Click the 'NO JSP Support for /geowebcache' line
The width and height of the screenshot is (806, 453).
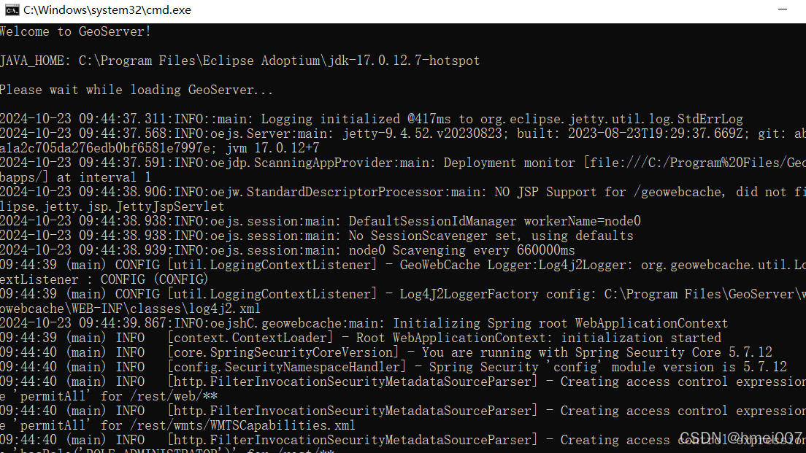coord(403,192)
